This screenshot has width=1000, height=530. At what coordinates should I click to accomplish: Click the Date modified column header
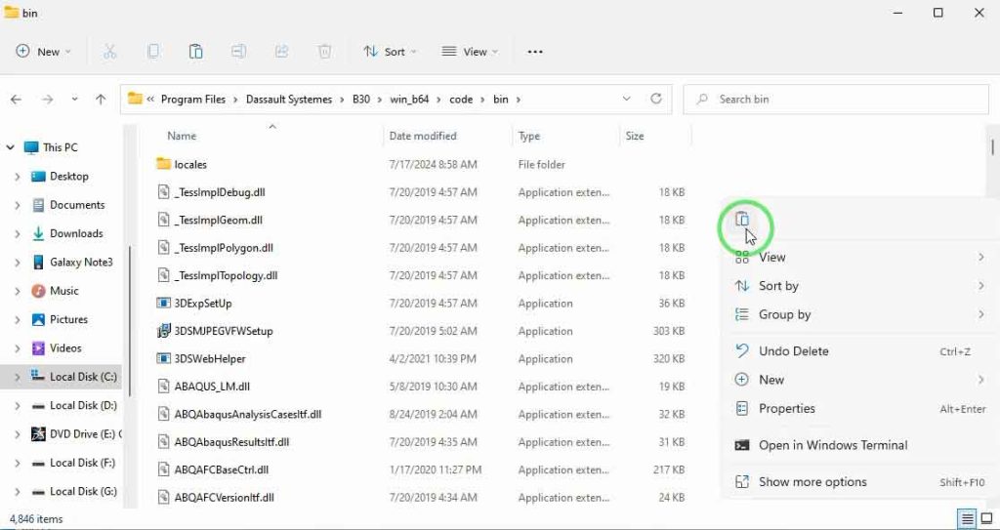coord(422,137)
